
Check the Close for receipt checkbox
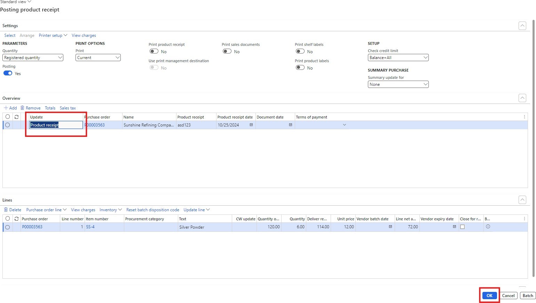pos(463,227)
